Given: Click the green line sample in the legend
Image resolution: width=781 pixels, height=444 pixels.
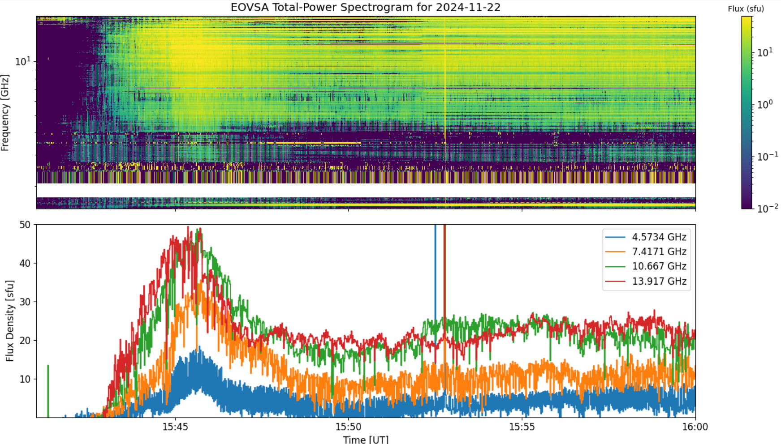Looking at the screenshot, I should point(615,267).
